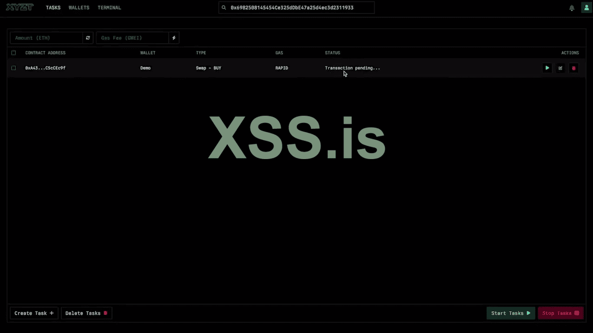593x333 pixels.
Task: Click the search magnifier icon
Action: 224,8
